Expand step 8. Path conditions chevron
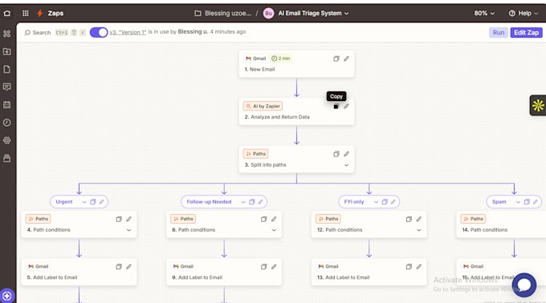The height and width of the screenshot is (303, 546). [274, 230]
